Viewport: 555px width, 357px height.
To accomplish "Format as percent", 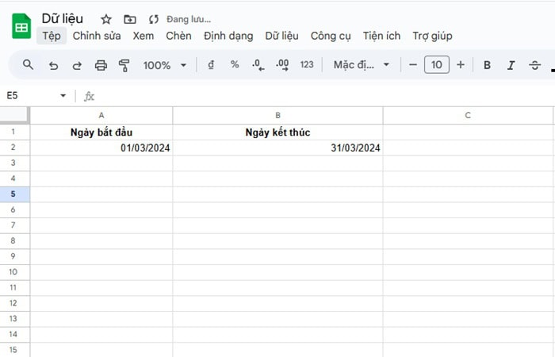I will [235, 65].
